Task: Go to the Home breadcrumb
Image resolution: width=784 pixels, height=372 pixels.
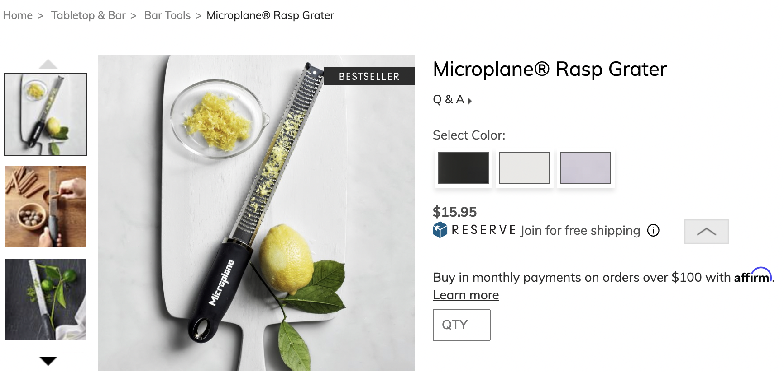Action: coord(18,15)
